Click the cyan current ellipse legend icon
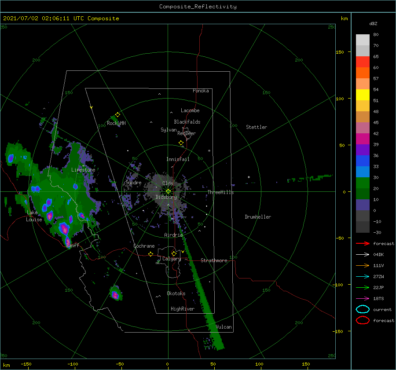Viewport: 396px width, 370px height. [x=363, y=309]
